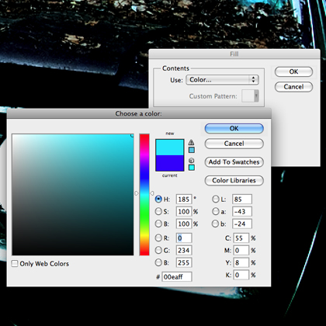Click the current color blue swatch
This screenshot has width=326, height=326.
(170, 163)
